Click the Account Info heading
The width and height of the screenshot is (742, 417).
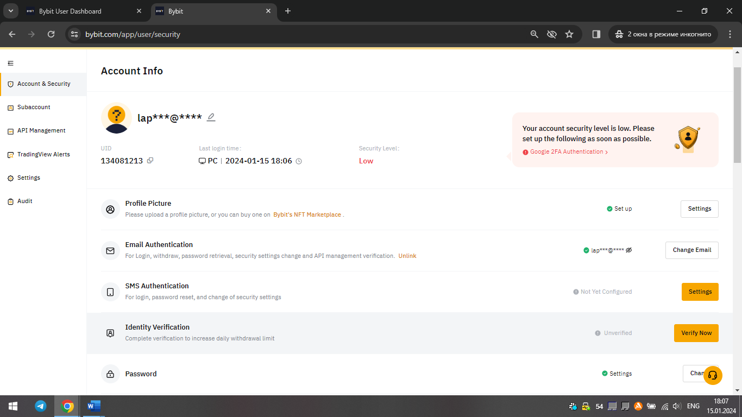(132, 71)
